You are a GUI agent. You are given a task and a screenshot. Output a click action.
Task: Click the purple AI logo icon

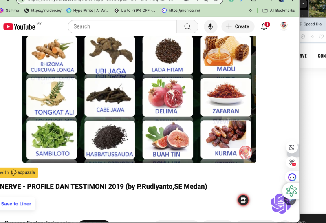pyautogui.click(x=280, y=203)
